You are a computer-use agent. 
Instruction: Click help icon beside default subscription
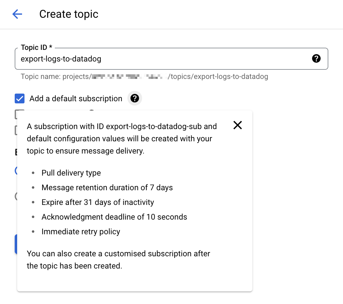tap(135, 98)
